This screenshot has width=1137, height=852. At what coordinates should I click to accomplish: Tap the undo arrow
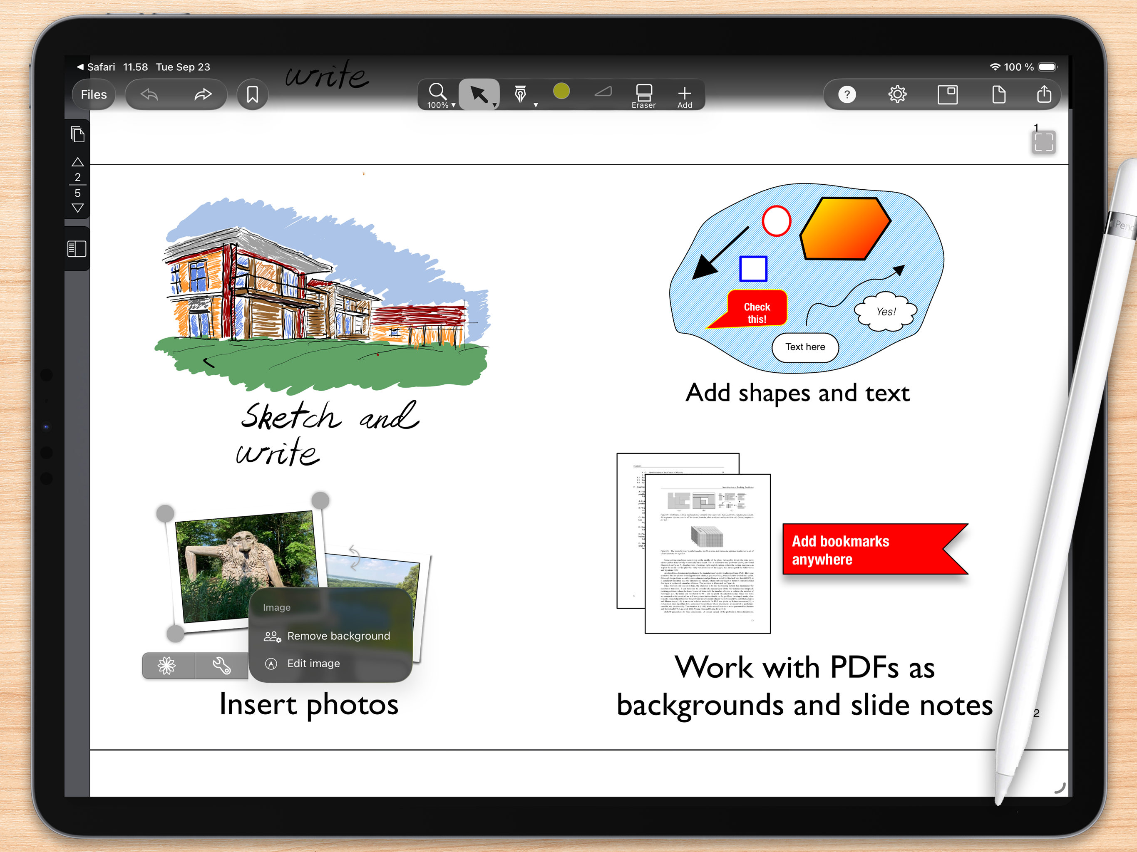pyautogui.click(x=149, y=94)
